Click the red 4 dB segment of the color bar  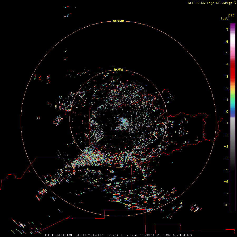(233, 65)
